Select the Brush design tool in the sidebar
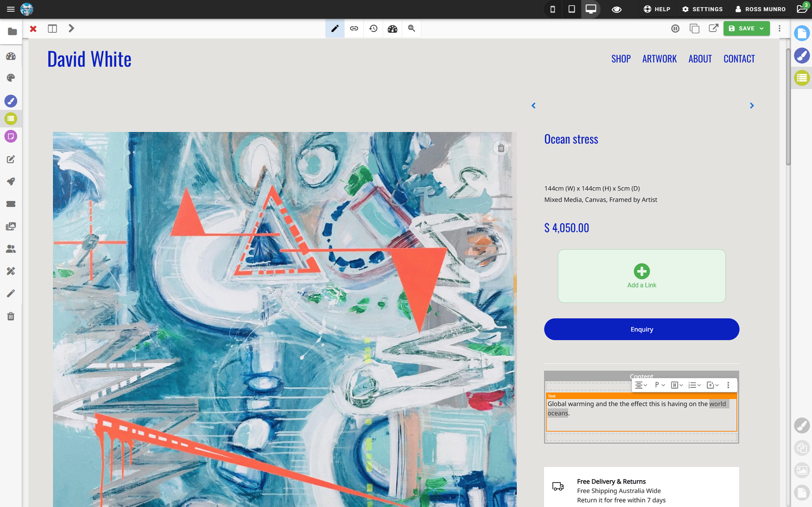This screenshot has height=507, width=812. (x=10, y=101)
